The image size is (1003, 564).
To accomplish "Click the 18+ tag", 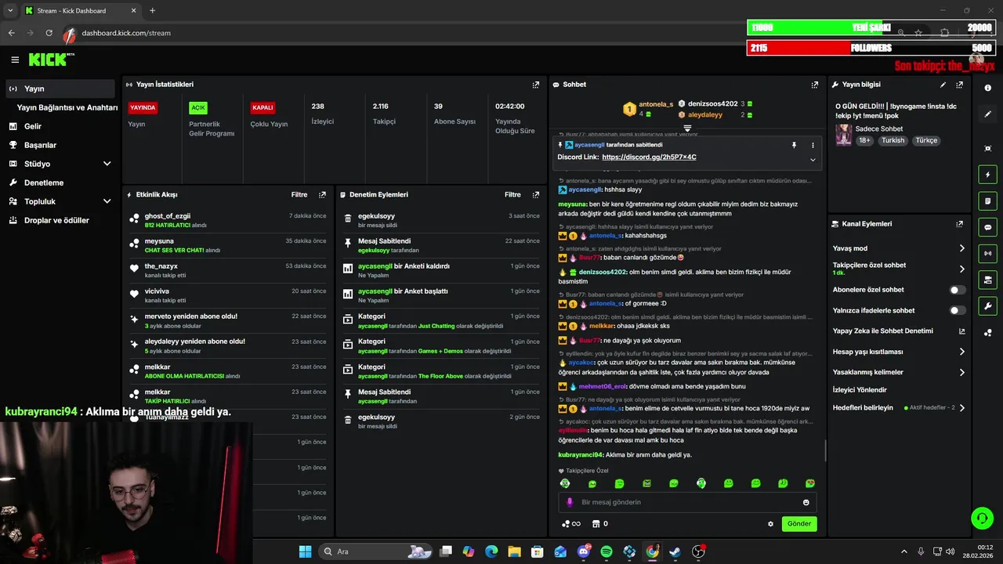I will click(x=864, y=140).
